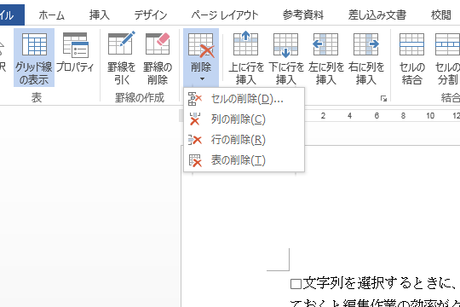Screen dimensions: 460x307
Task: Click the 削除 delete table icon
Action: pos(201,44)
